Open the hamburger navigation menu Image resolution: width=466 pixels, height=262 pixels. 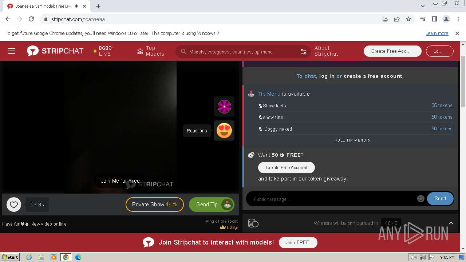[12, 51]
